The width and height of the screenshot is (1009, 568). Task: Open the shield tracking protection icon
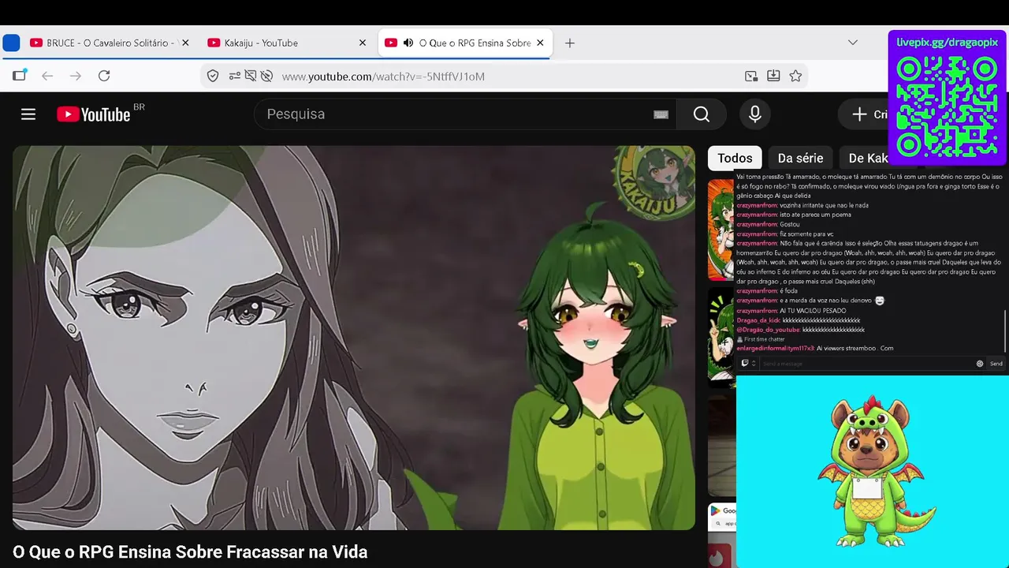tap(213, 76)
